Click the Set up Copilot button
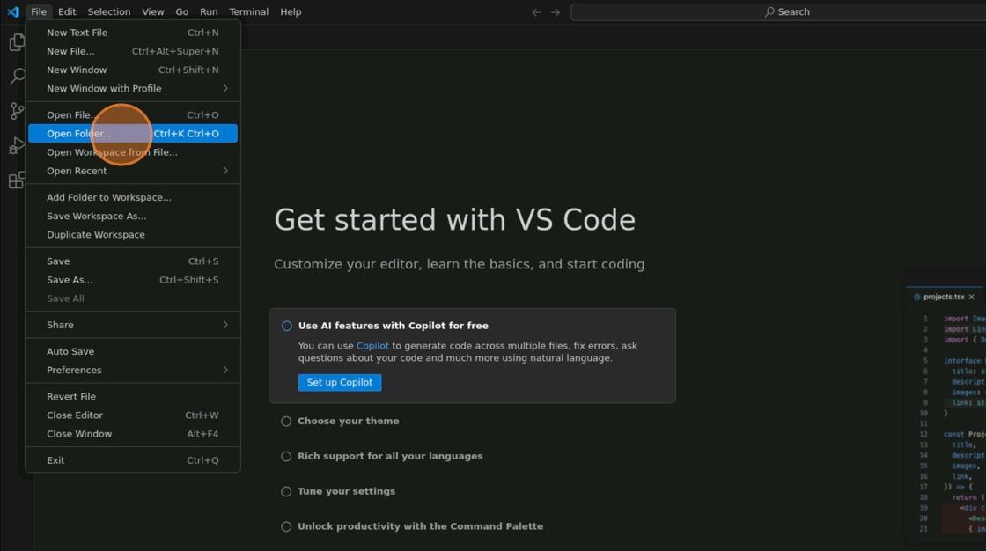986x551 pixels. pyautogui.click(x=340, y=382)
